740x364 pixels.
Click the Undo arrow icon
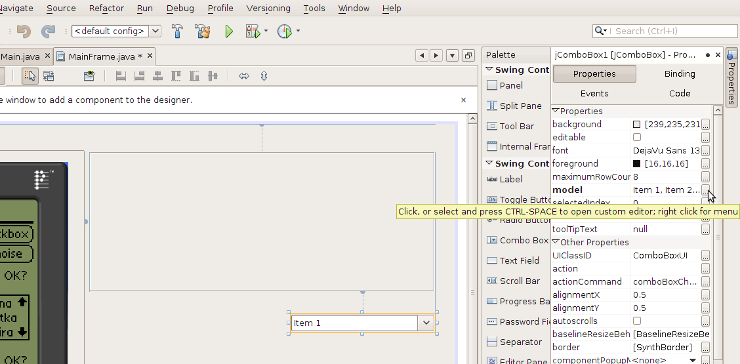coord(24,31)
